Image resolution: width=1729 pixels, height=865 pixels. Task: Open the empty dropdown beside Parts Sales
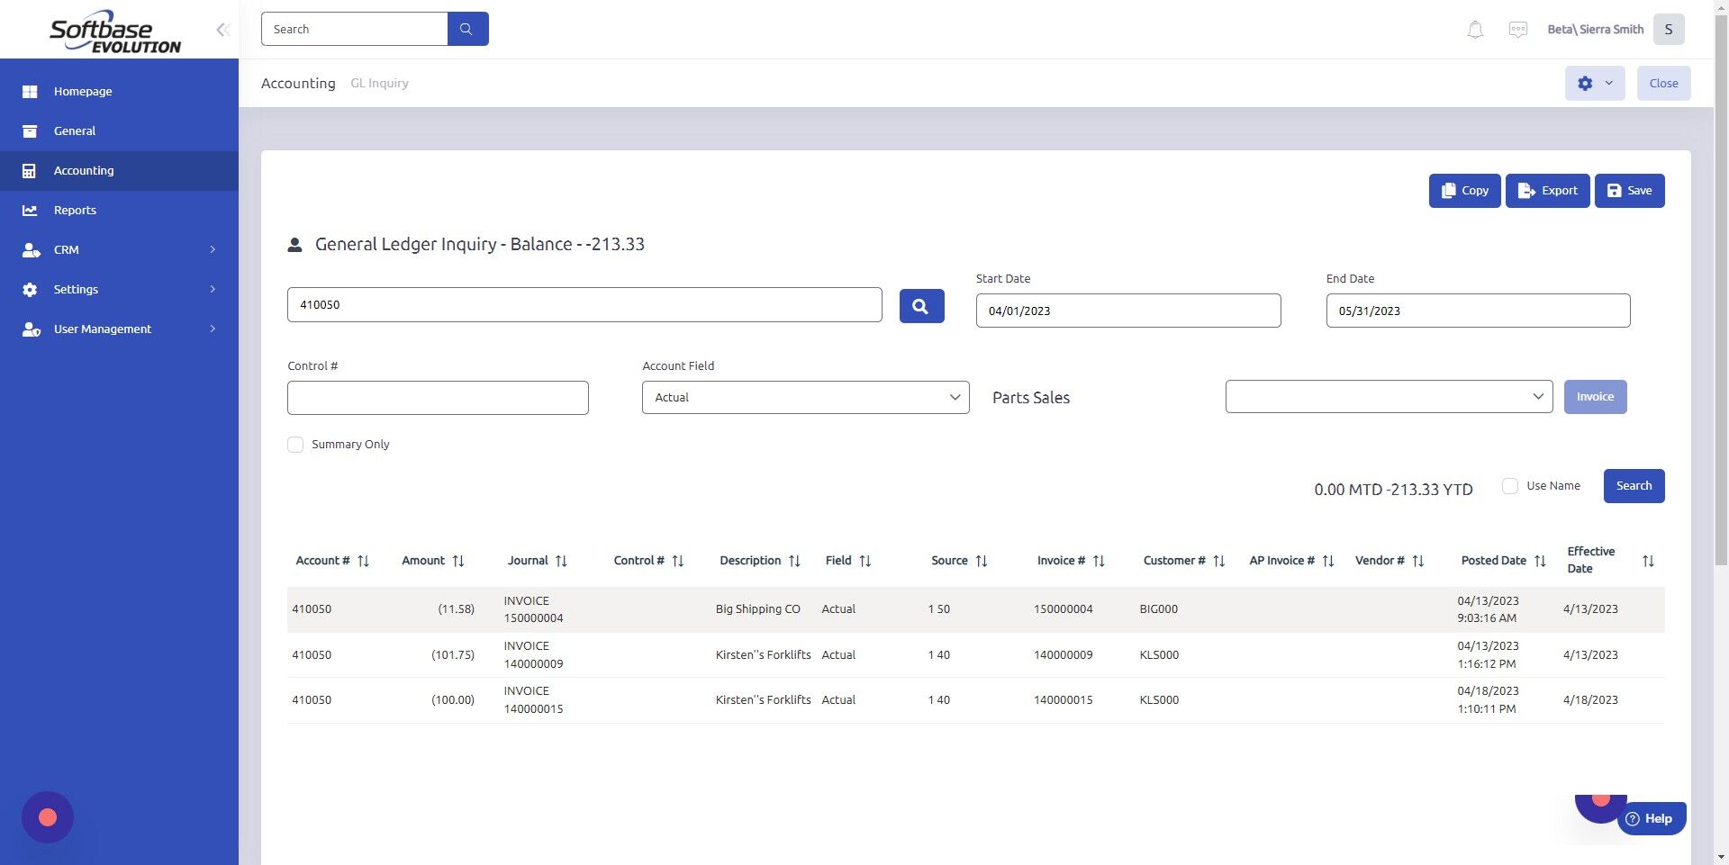tap(1389, 397)
